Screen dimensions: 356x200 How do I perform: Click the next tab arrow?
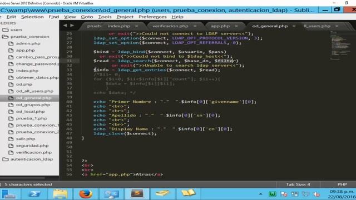pos(72,26)
